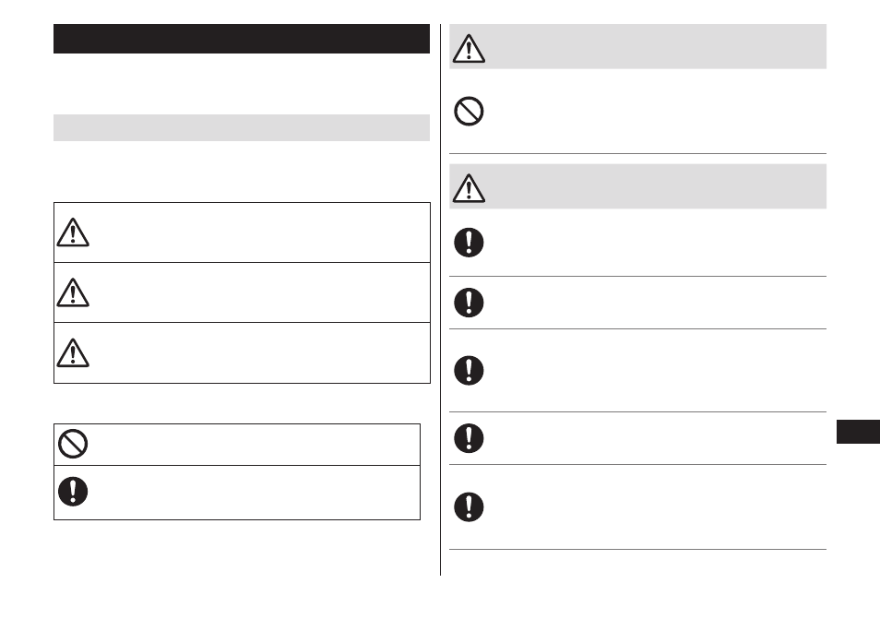Click the third exclamation circle in the right column
Screen dimensions: 880x619
(469, 371)
